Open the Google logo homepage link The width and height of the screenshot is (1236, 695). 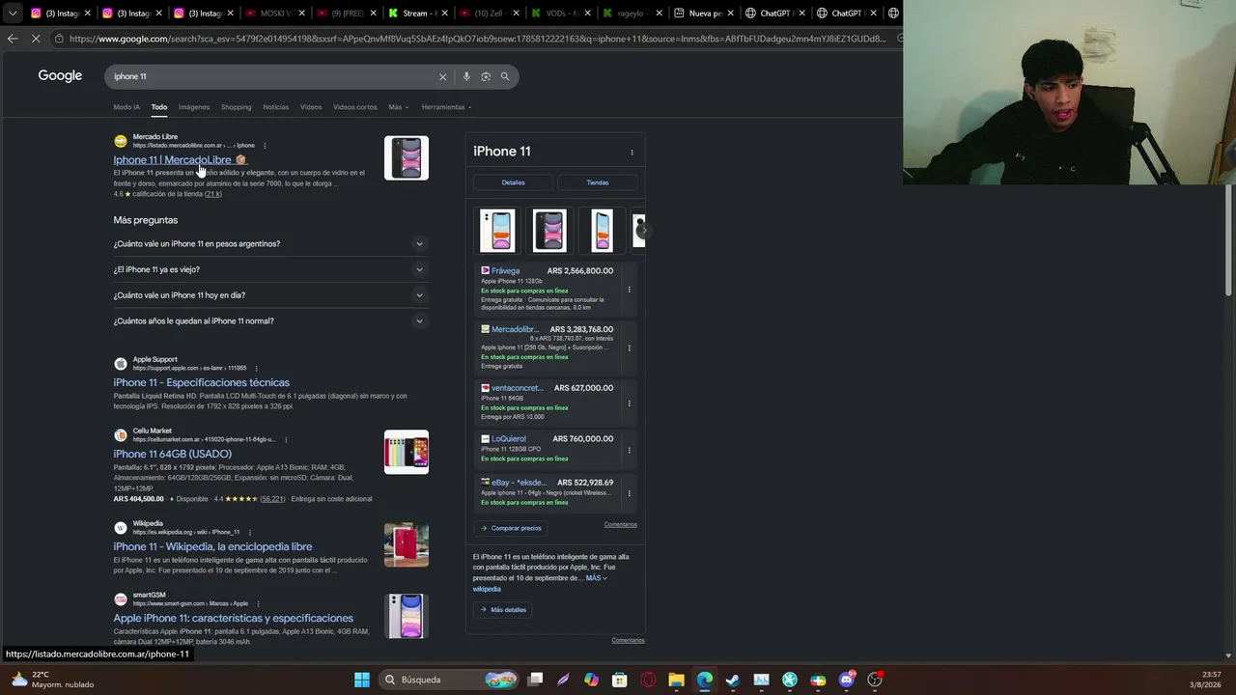pyautogui.click(x=60, y=75)
